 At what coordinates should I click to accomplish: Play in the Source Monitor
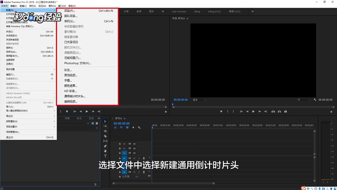(87, 111)
